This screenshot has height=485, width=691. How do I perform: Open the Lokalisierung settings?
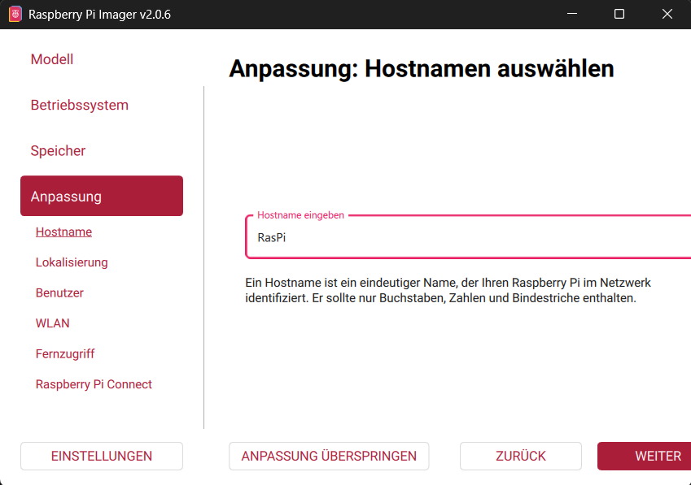pos(72,262)
